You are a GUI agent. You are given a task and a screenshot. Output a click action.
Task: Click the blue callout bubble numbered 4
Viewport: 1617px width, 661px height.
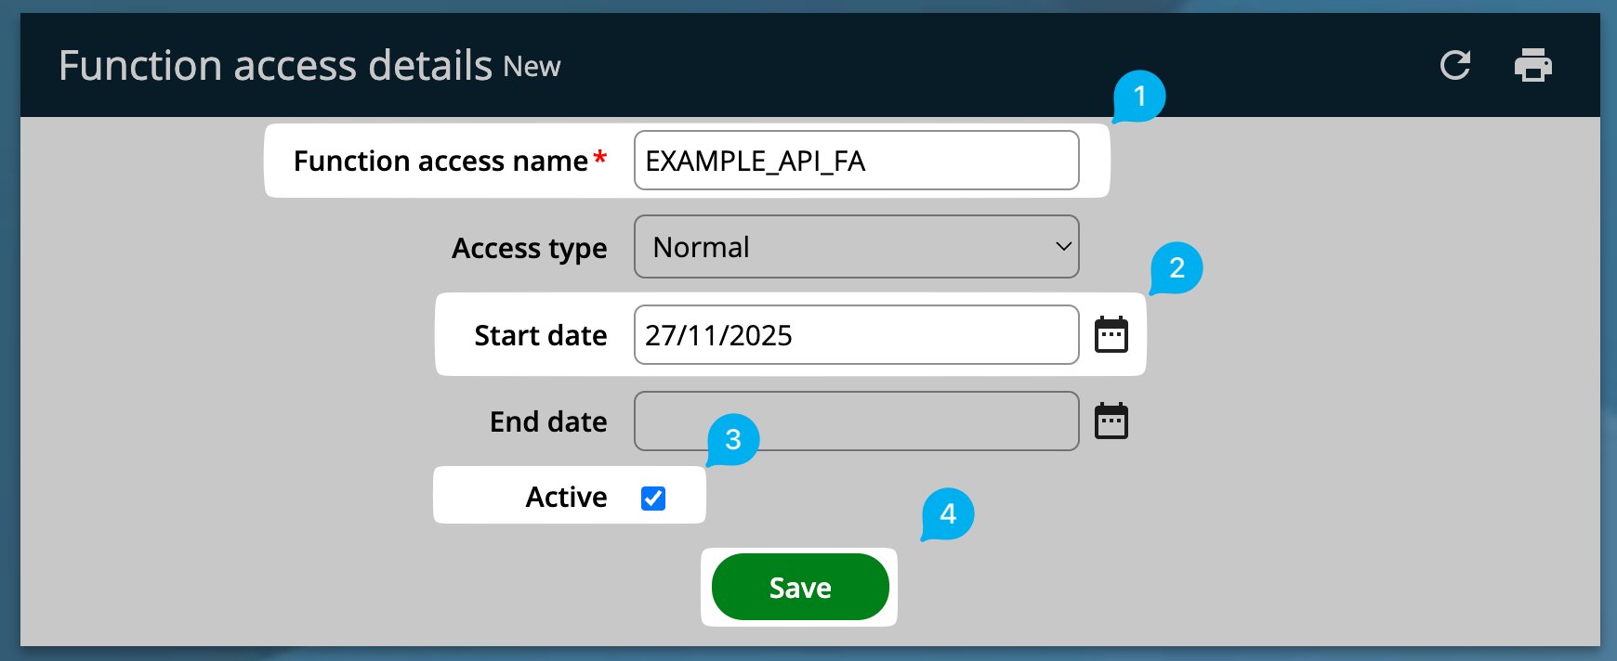948,513
